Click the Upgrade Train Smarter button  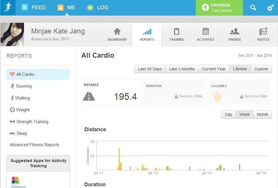coord(219,7)
